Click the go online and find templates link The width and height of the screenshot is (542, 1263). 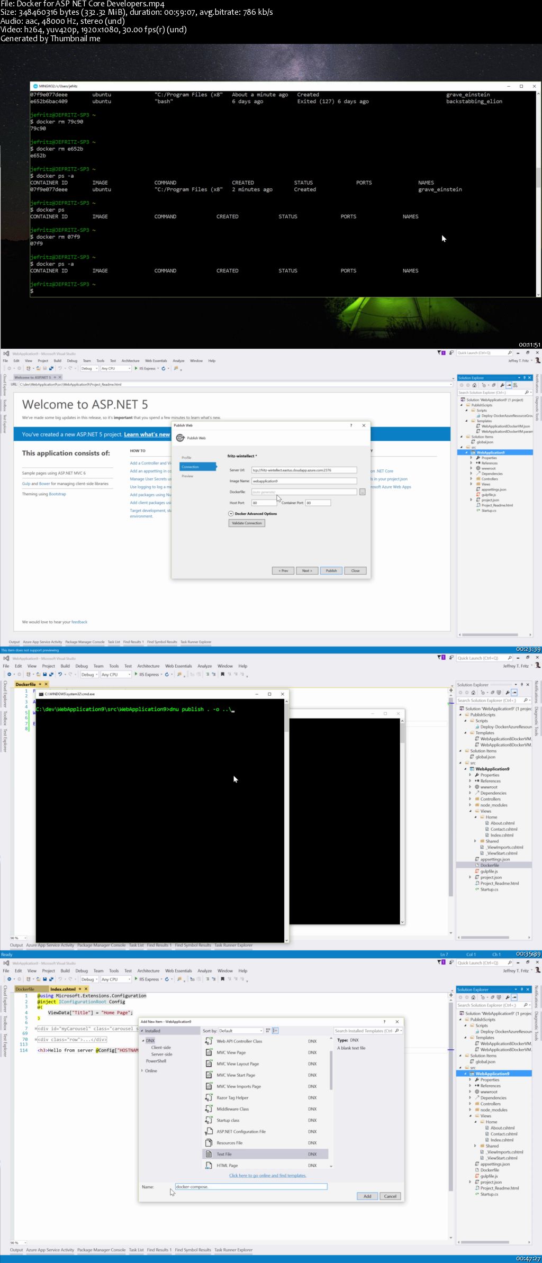coord(268,1176)
